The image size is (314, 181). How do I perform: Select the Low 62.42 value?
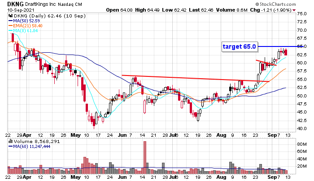174,10
